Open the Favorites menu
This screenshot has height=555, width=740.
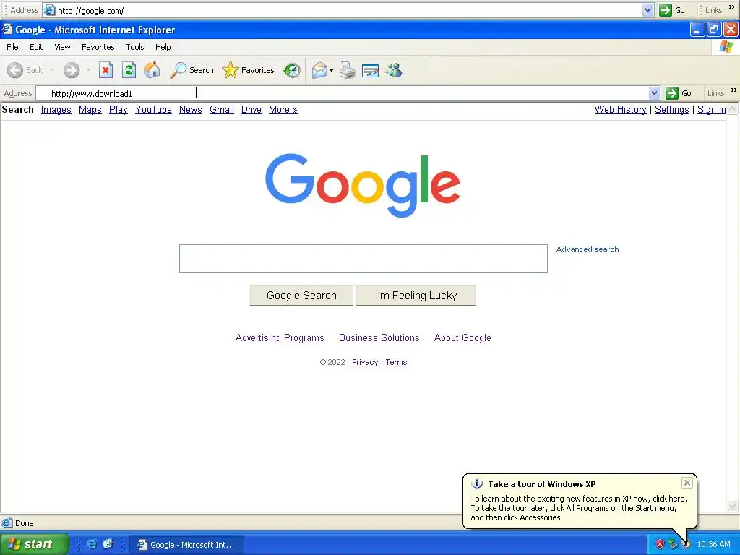98,47
